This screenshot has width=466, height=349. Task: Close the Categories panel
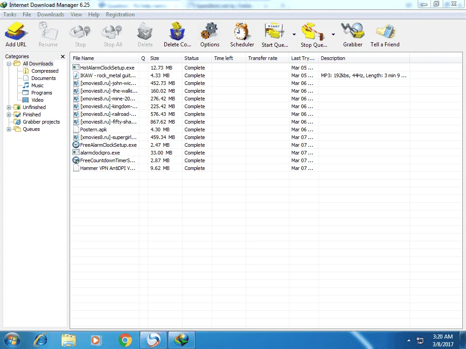63,56
